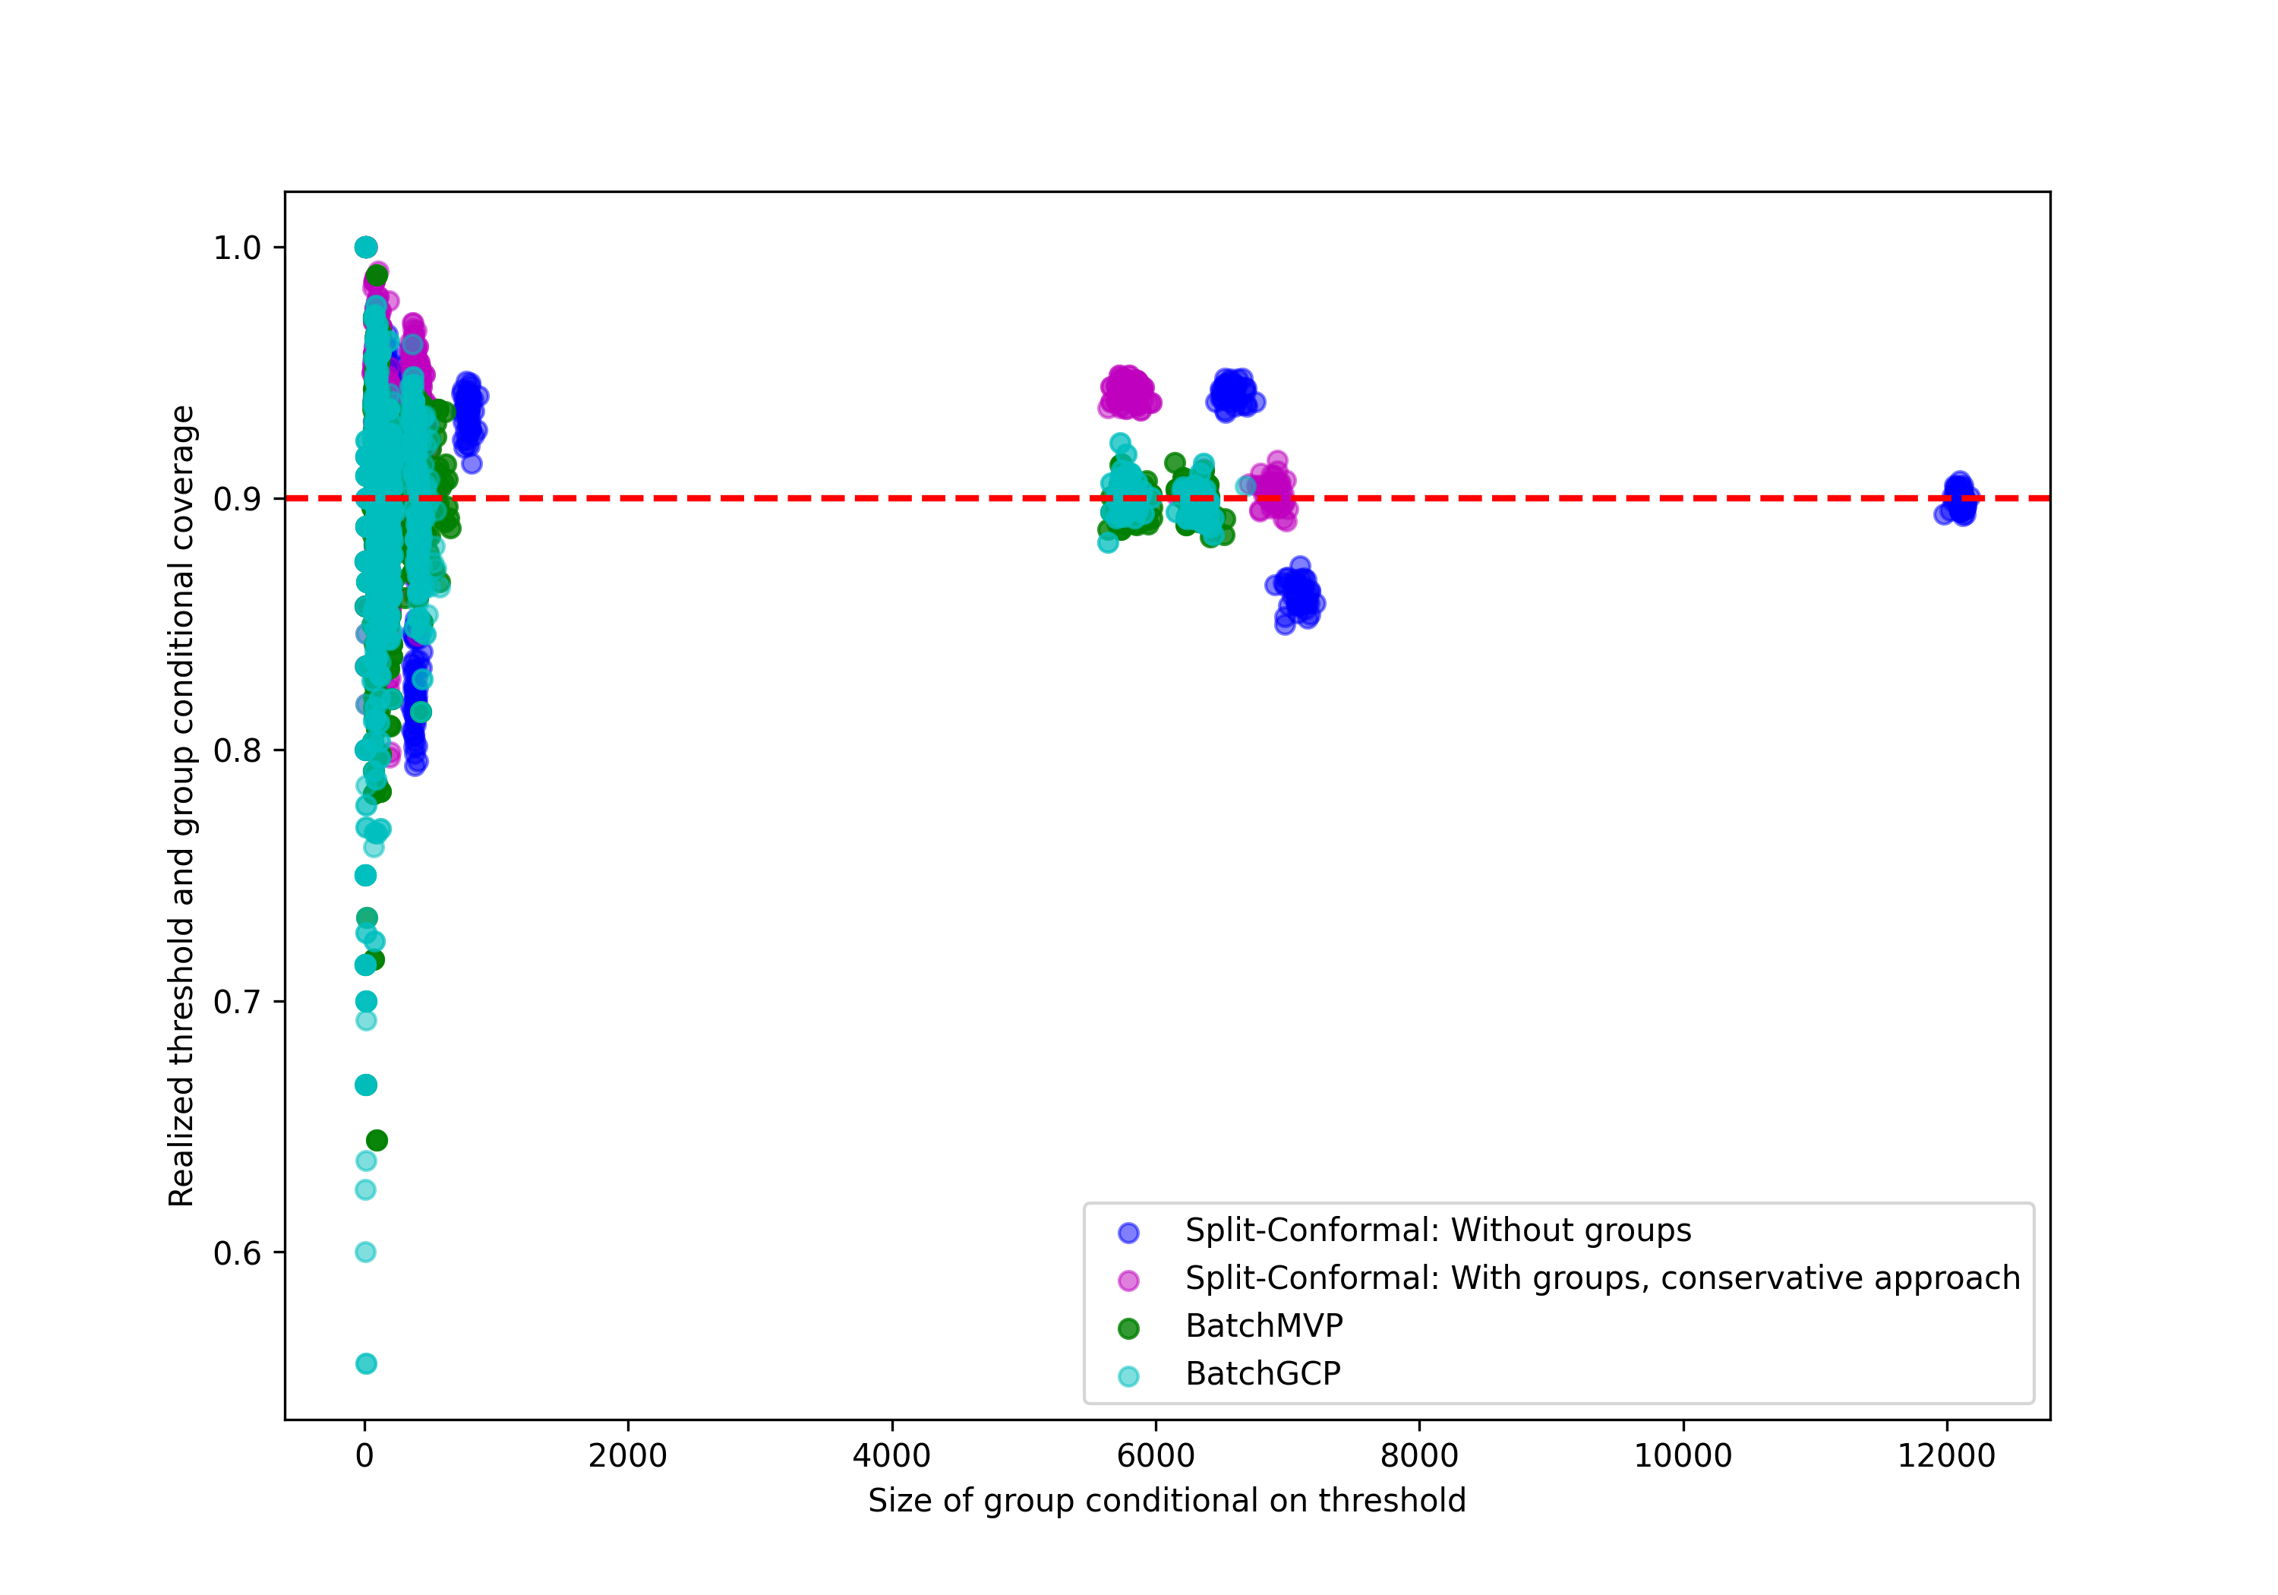Click the y-axis coverage label
The height and width of the screenshot is (1595, 2278).
(x=181, y=805)
